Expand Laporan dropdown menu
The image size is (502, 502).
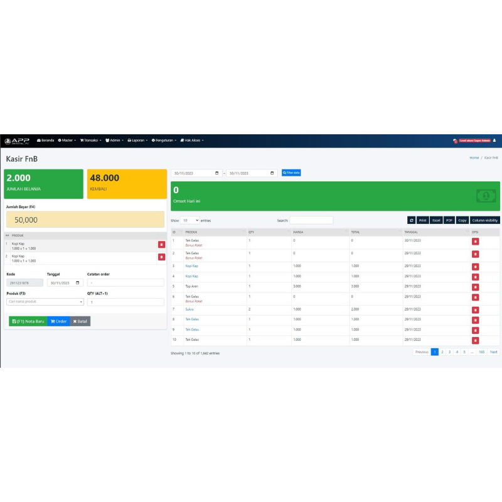click(x=137, y=140)
